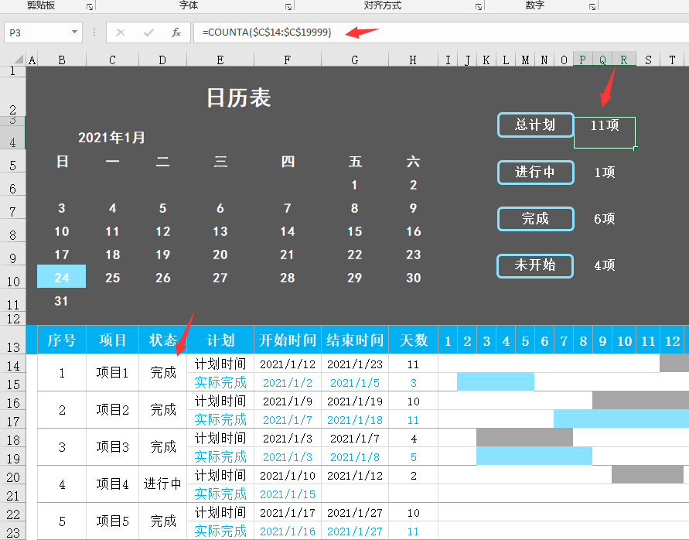Select 项目5 planned start 2021/1/17
Image resolution: width=689 pixels, height=540 pixels.
pyautogui.click(x=288, y=513)
